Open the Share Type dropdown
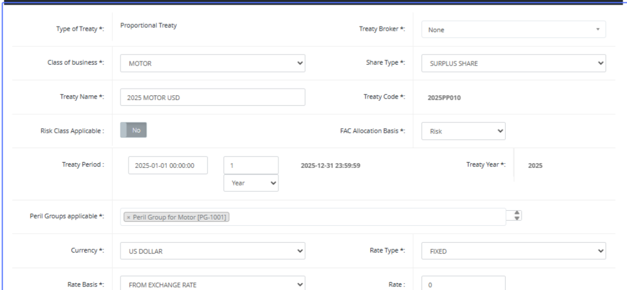 tap(513, 64)
